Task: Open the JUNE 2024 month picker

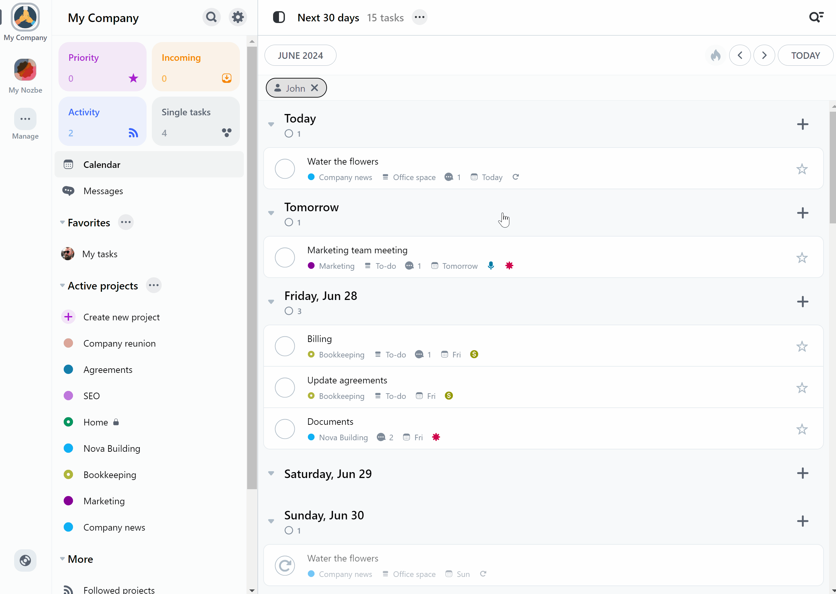Action: tap(300, 55)
